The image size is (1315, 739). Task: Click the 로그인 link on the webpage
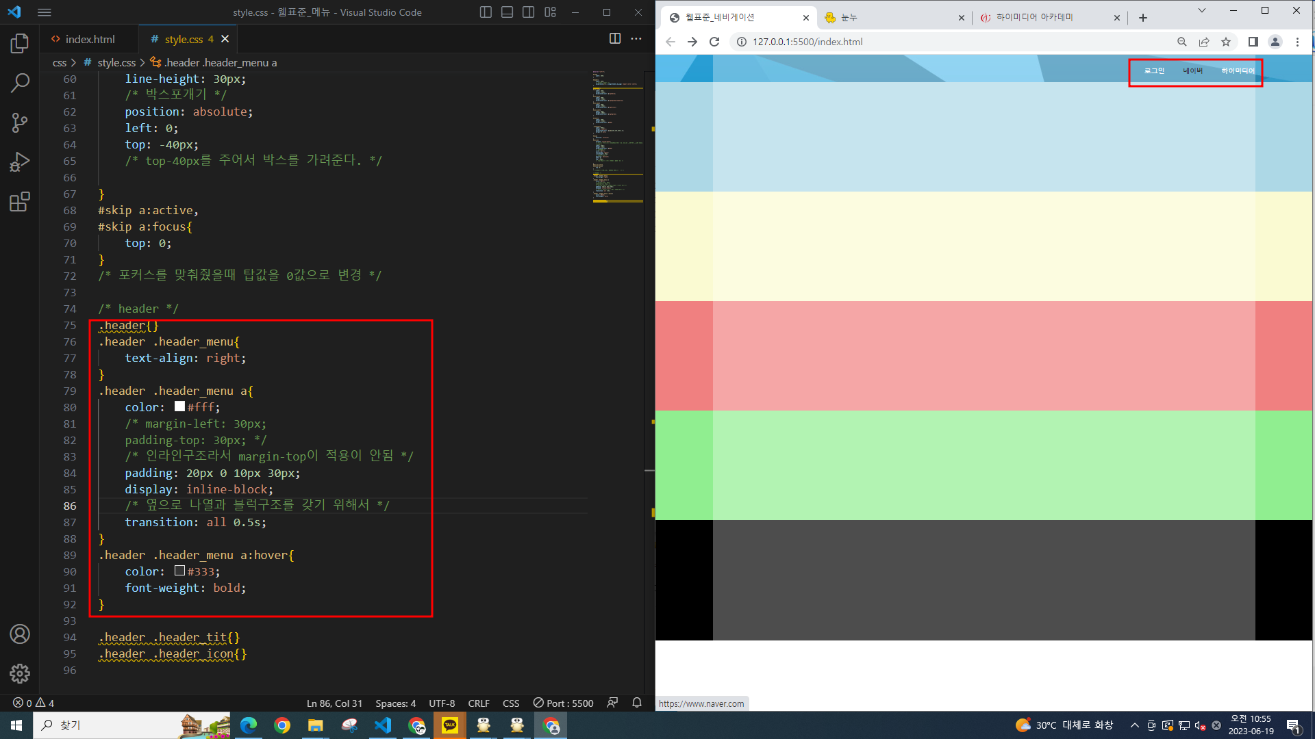[1154, 71]
